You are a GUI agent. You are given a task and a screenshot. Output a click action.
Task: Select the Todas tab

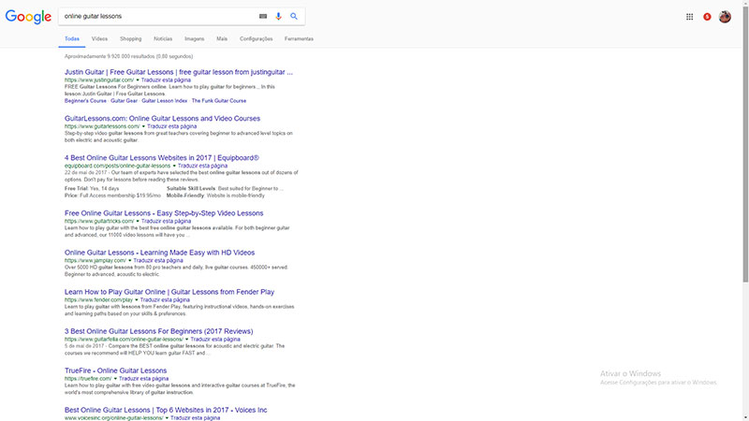(x=72, y=38)
